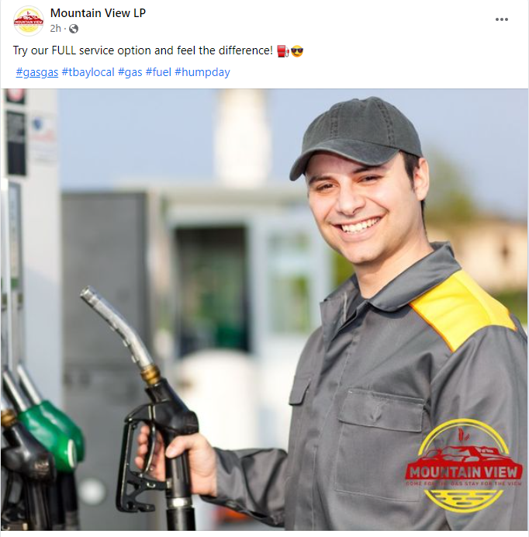The width and height of the screenshot is (529, 537).
Task: Open the Mountain View LP page name
Action: (x=98, y=13)
